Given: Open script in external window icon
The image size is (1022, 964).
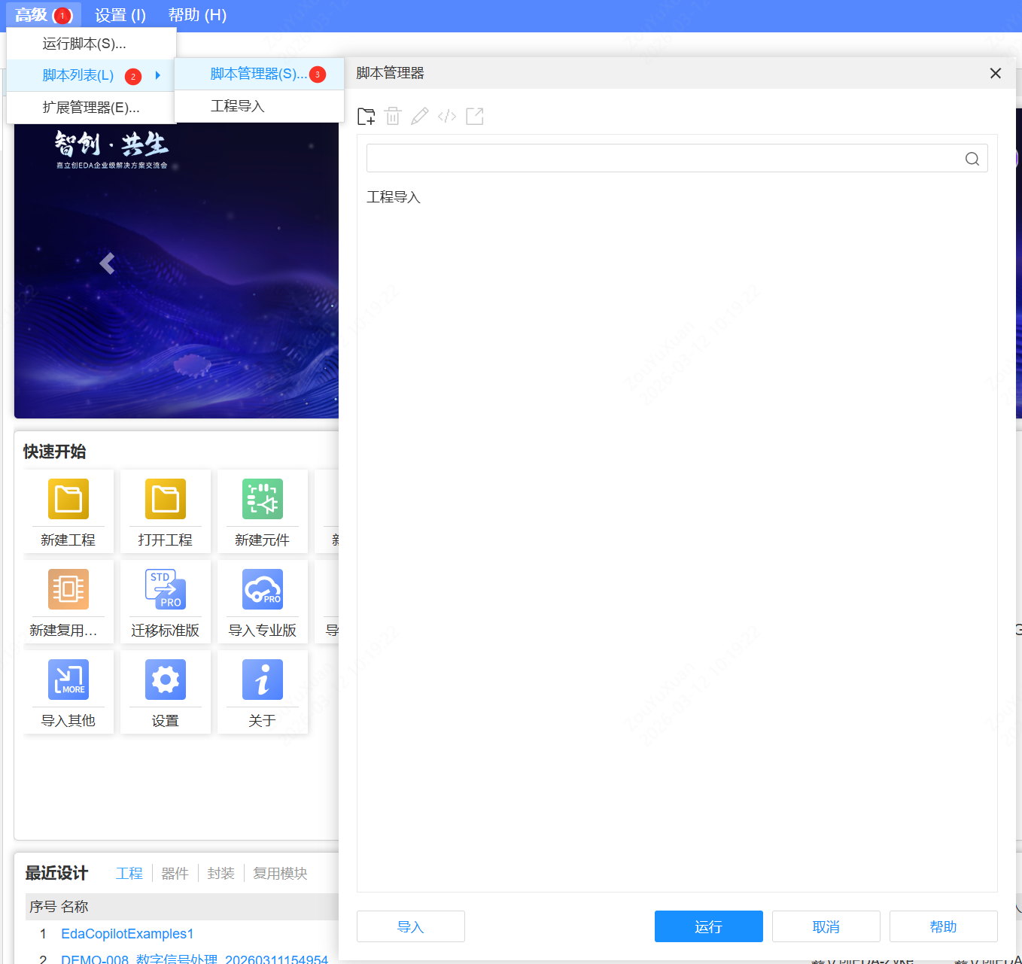Looking at the screenshot, I should point(474,116).
